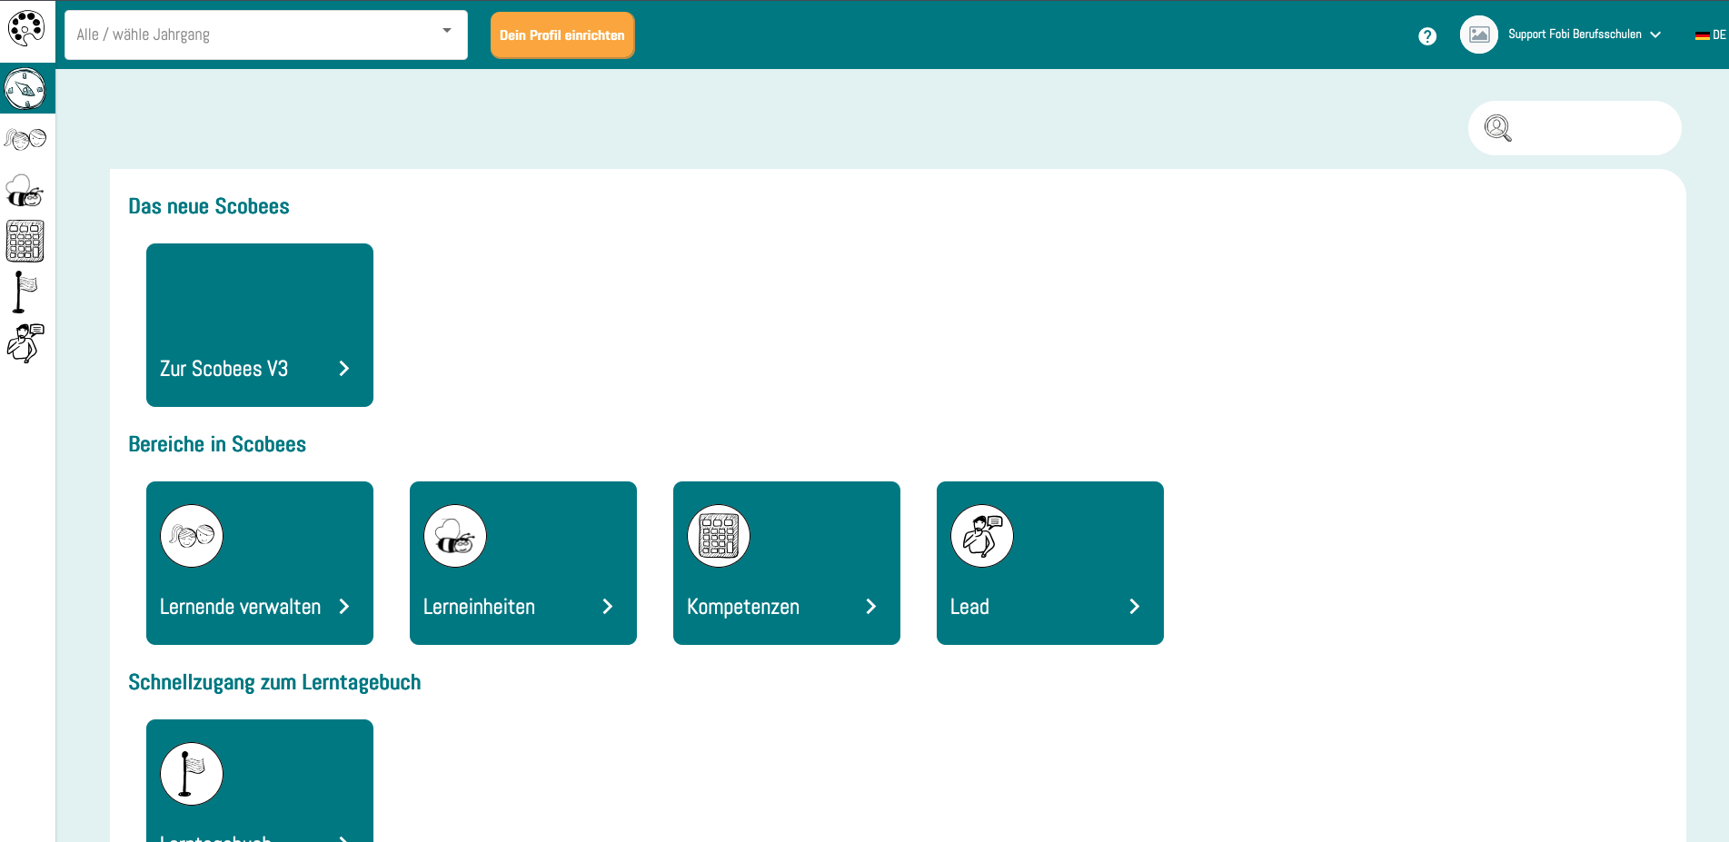Image resolution: width=1729 pixels, height=842 pixels.
Task: Open the Lead person icon in sidebar
Action: point(25,343)
